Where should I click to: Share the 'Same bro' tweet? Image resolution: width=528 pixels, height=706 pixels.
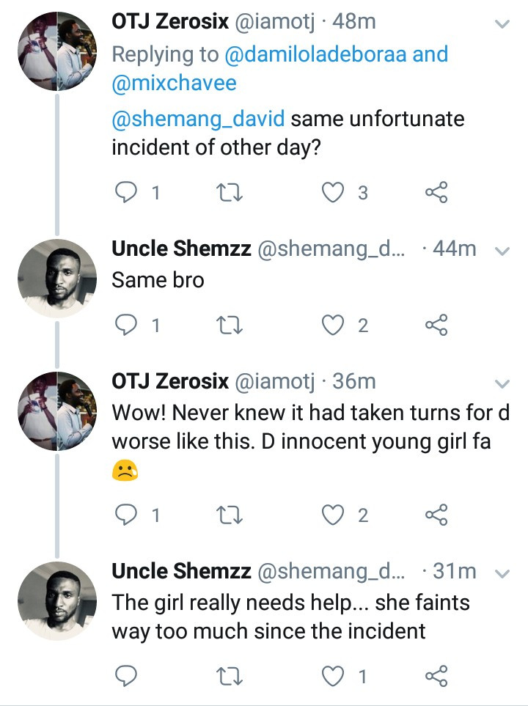click(436, 325)
